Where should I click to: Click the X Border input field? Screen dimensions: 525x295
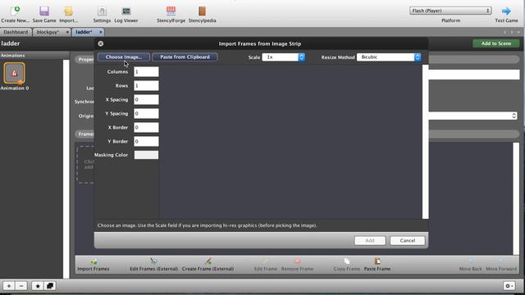click(146, 128)
